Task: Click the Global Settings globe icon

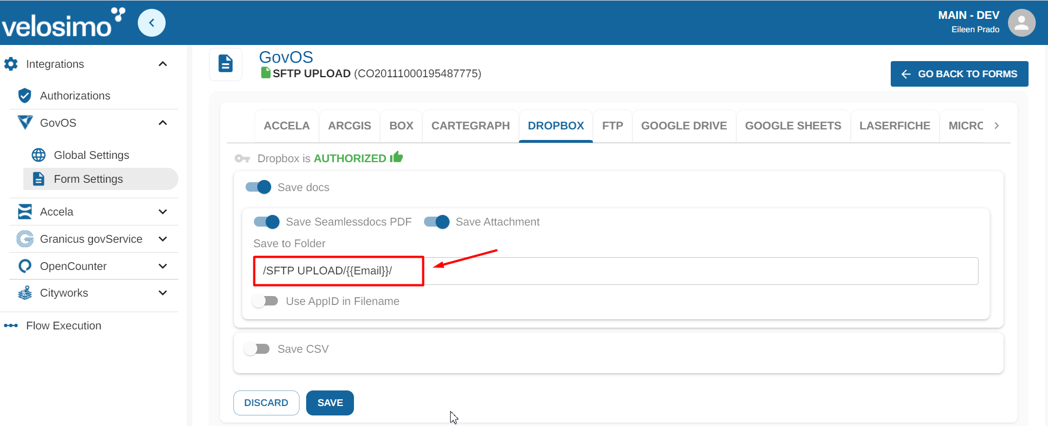Action: tap(39, 155)
